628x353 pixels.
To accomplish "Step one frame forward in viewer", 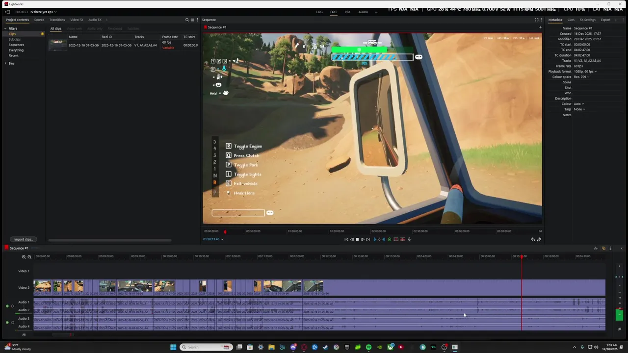I will 363,239.
